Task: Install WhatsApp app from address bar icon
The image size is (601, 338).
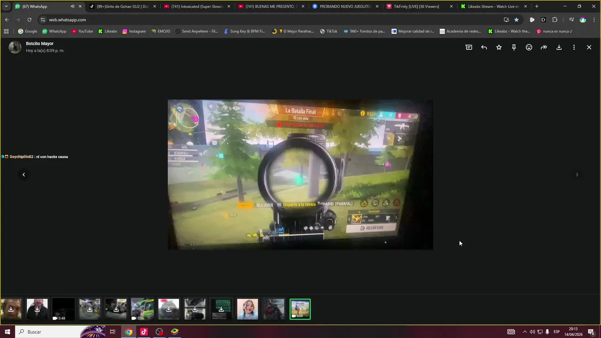Action: click(x=506, y=20)
